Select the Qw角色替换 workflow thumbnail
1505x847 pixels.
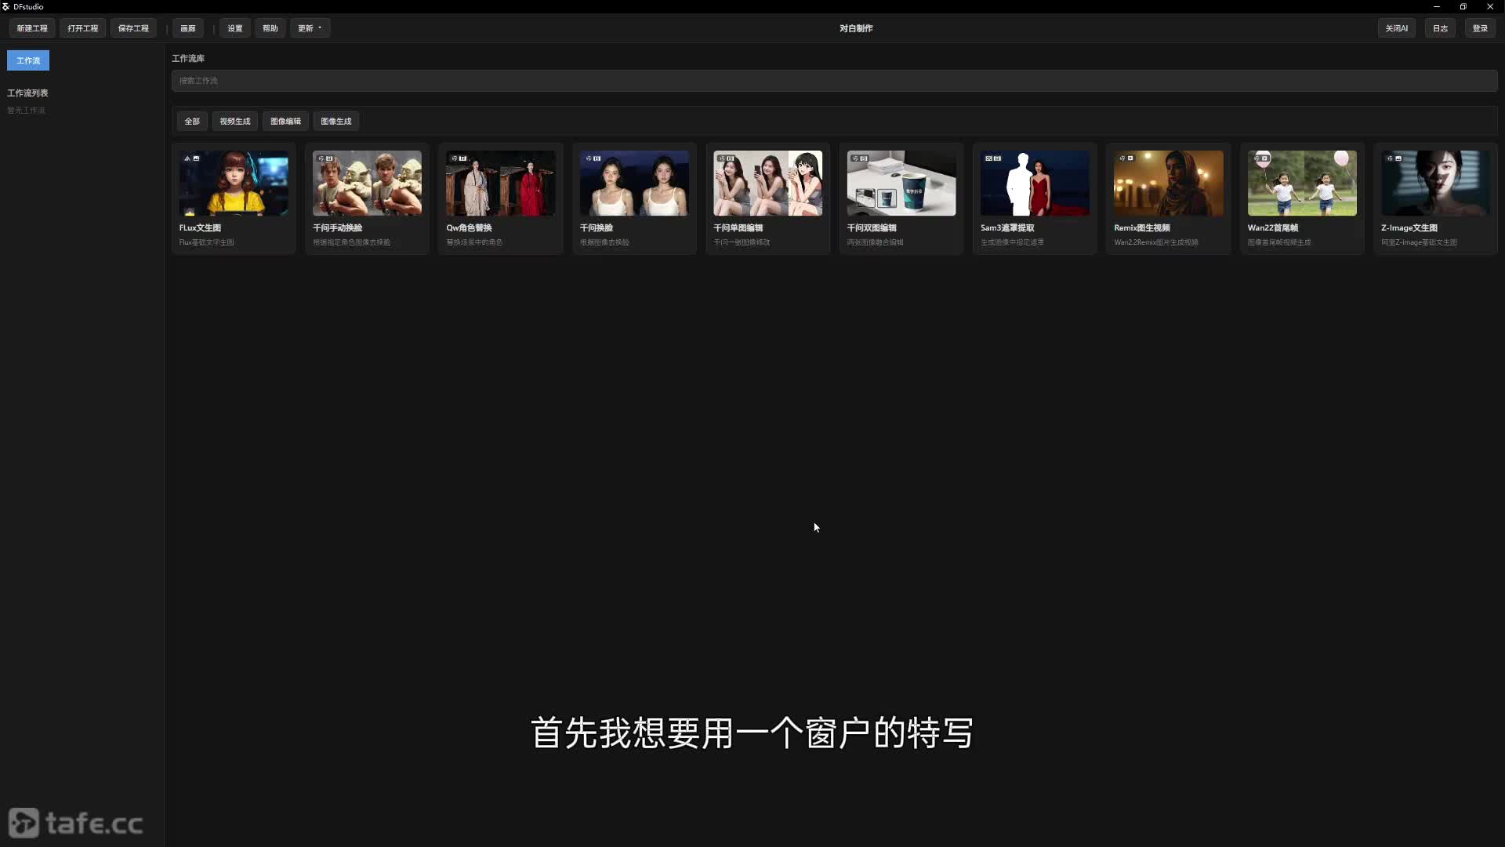tap(500, 184)
